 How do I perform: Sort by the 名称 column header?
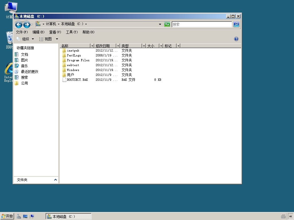[76, 46]
